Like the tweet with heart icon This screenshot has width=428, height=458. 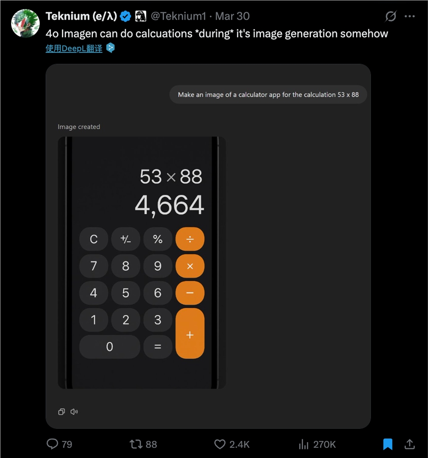click(220, 444)
